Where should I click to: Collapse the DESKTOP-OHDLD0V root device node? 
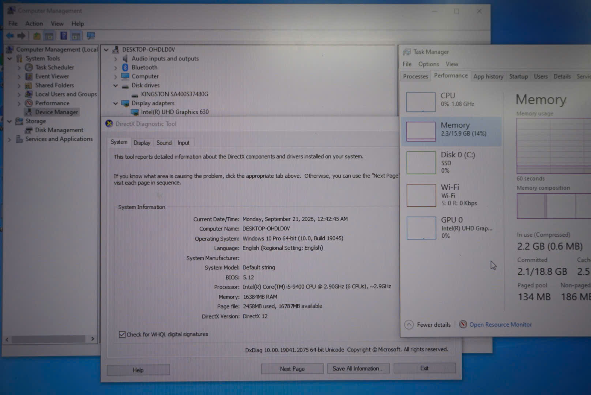(106, 50)
